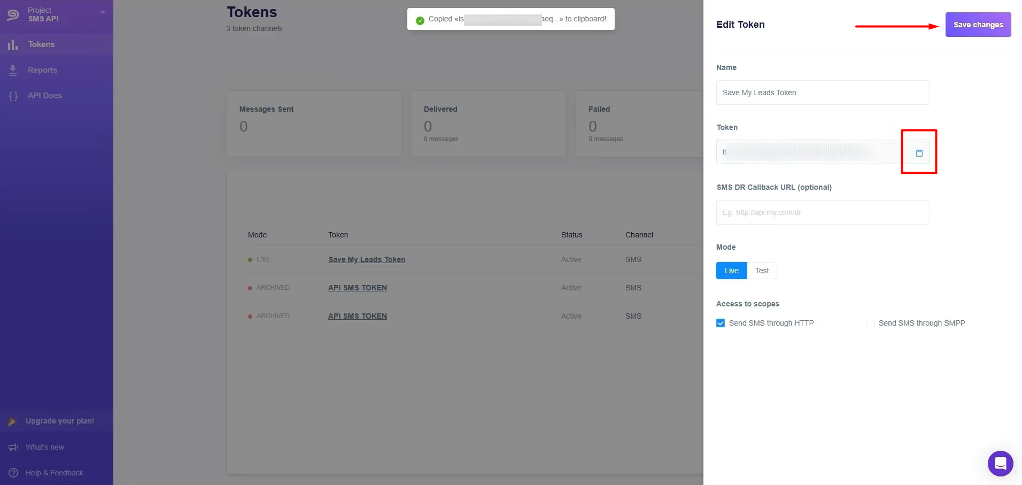The height and width of the screenshot is (485, 1022).
Task: Click the 'Access to scopes' label
Action: (747, 304)
